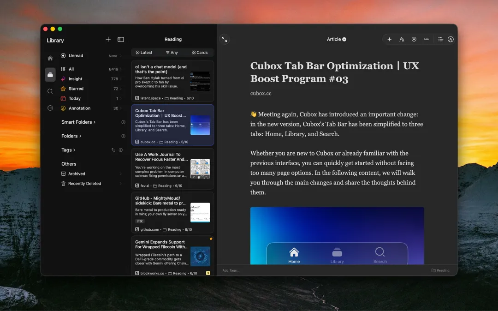Add a new Smart Folder

123,122
